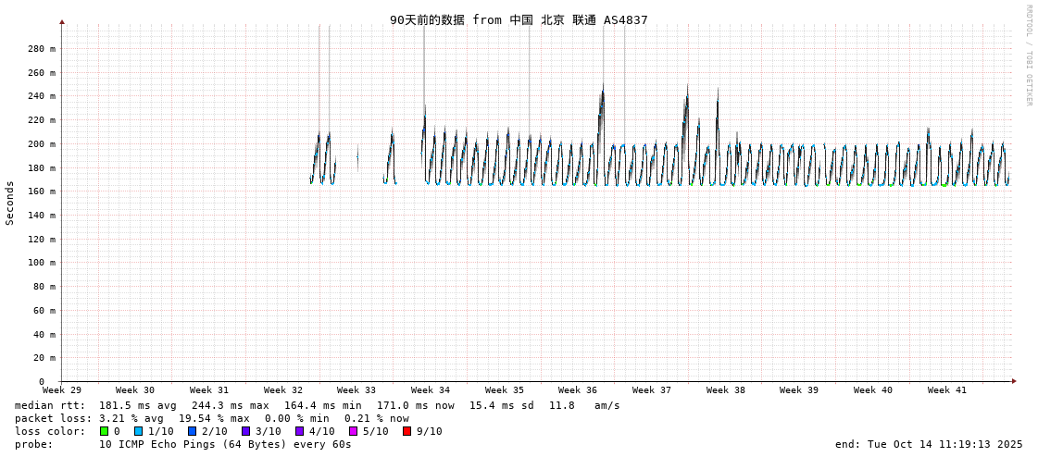Click the red 9/10 loss swatch

[407, 431]
